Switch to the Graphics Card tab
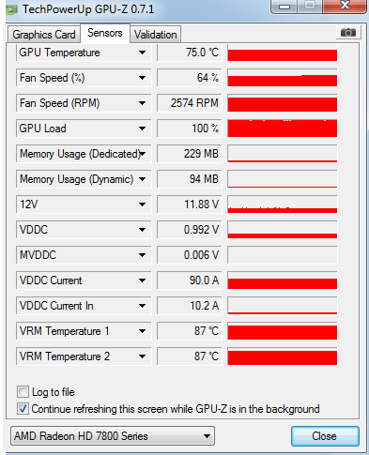Screen dimensions: 369x455 pos(44,35)
